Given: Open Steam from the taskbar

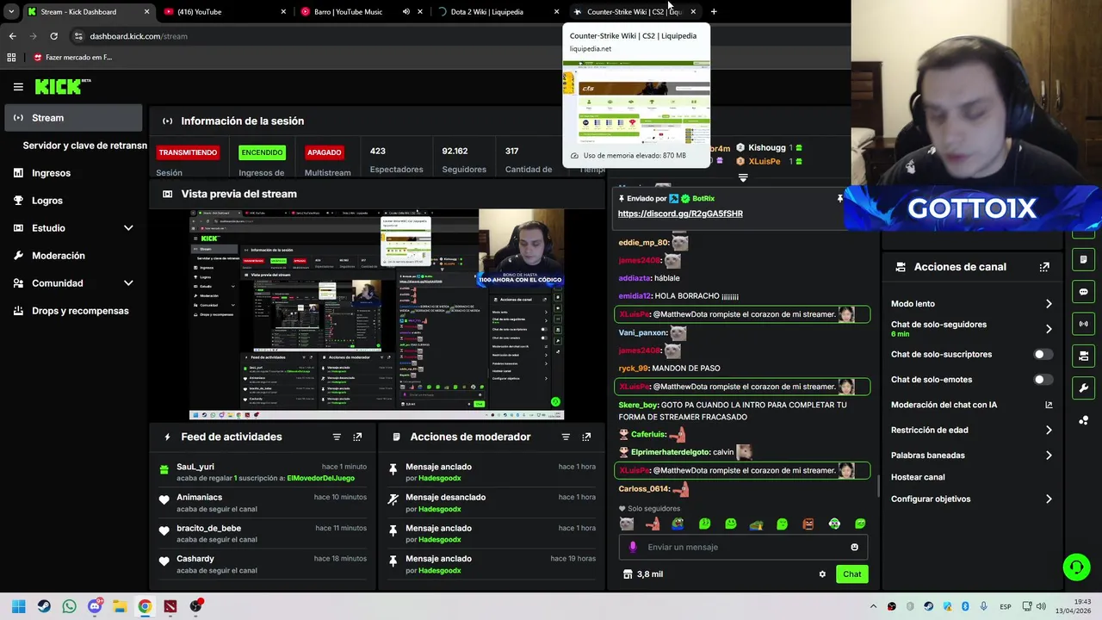Looking at the screenshot, I should (44, 606).
